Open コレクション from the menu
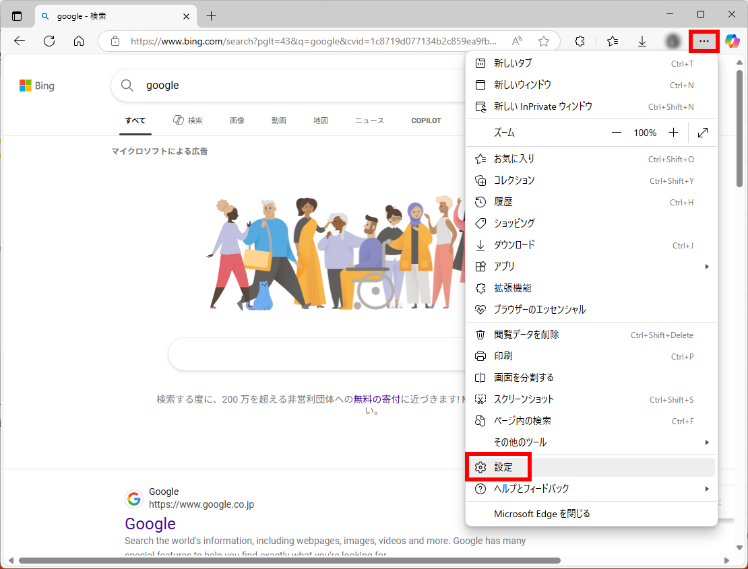Viewport: 748px width, 569px height. 592,180
